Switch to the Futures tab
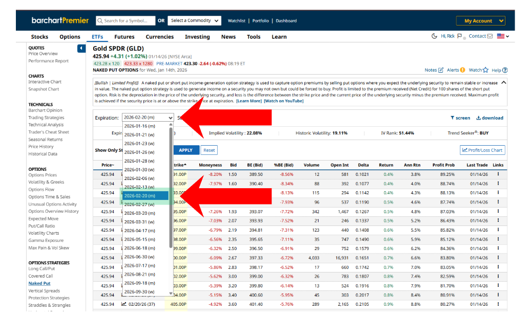528x318 pixels. [124, 37]
